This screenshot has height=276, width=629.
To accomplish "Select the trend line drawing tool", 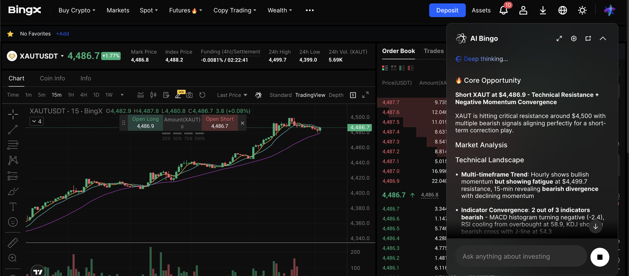I will tap(13, 130).
